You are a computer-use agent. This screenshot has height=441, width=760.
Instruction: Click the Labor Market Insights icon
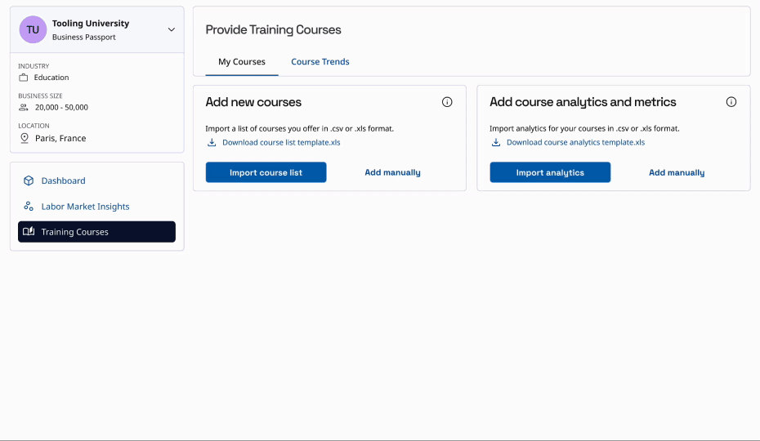point(29,207)
